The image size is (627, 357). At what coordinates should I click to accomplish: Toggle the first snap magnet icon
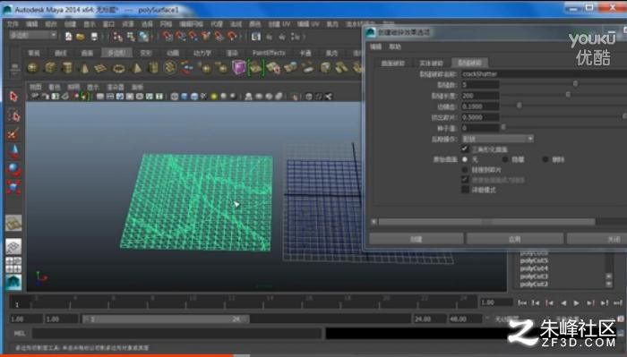point(167,37)
